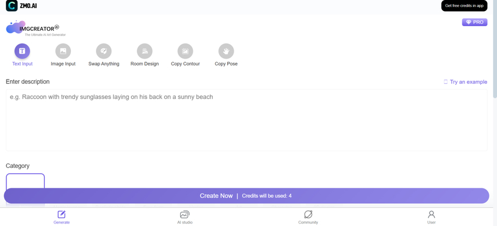Screen dimensions: 497x226
Task: Go to the Community tab
Action: click(x=308, y=217)
